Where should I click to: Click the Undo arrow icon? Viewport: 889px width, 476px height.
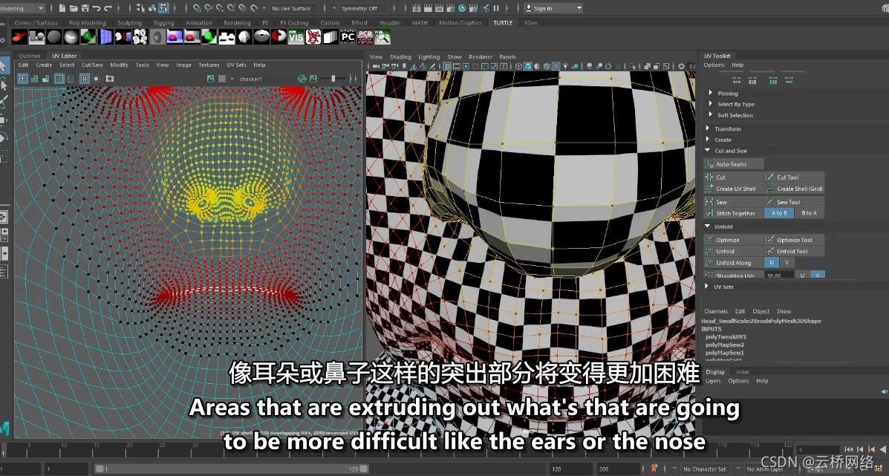coord(97,8)
